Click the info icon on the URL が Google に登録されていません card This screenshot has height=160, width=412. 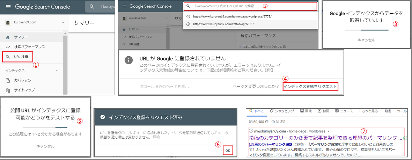click(128, 60)
